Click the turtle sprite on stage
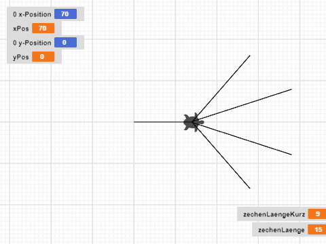This screenshot has width=326, height=244. click(194, 122)
